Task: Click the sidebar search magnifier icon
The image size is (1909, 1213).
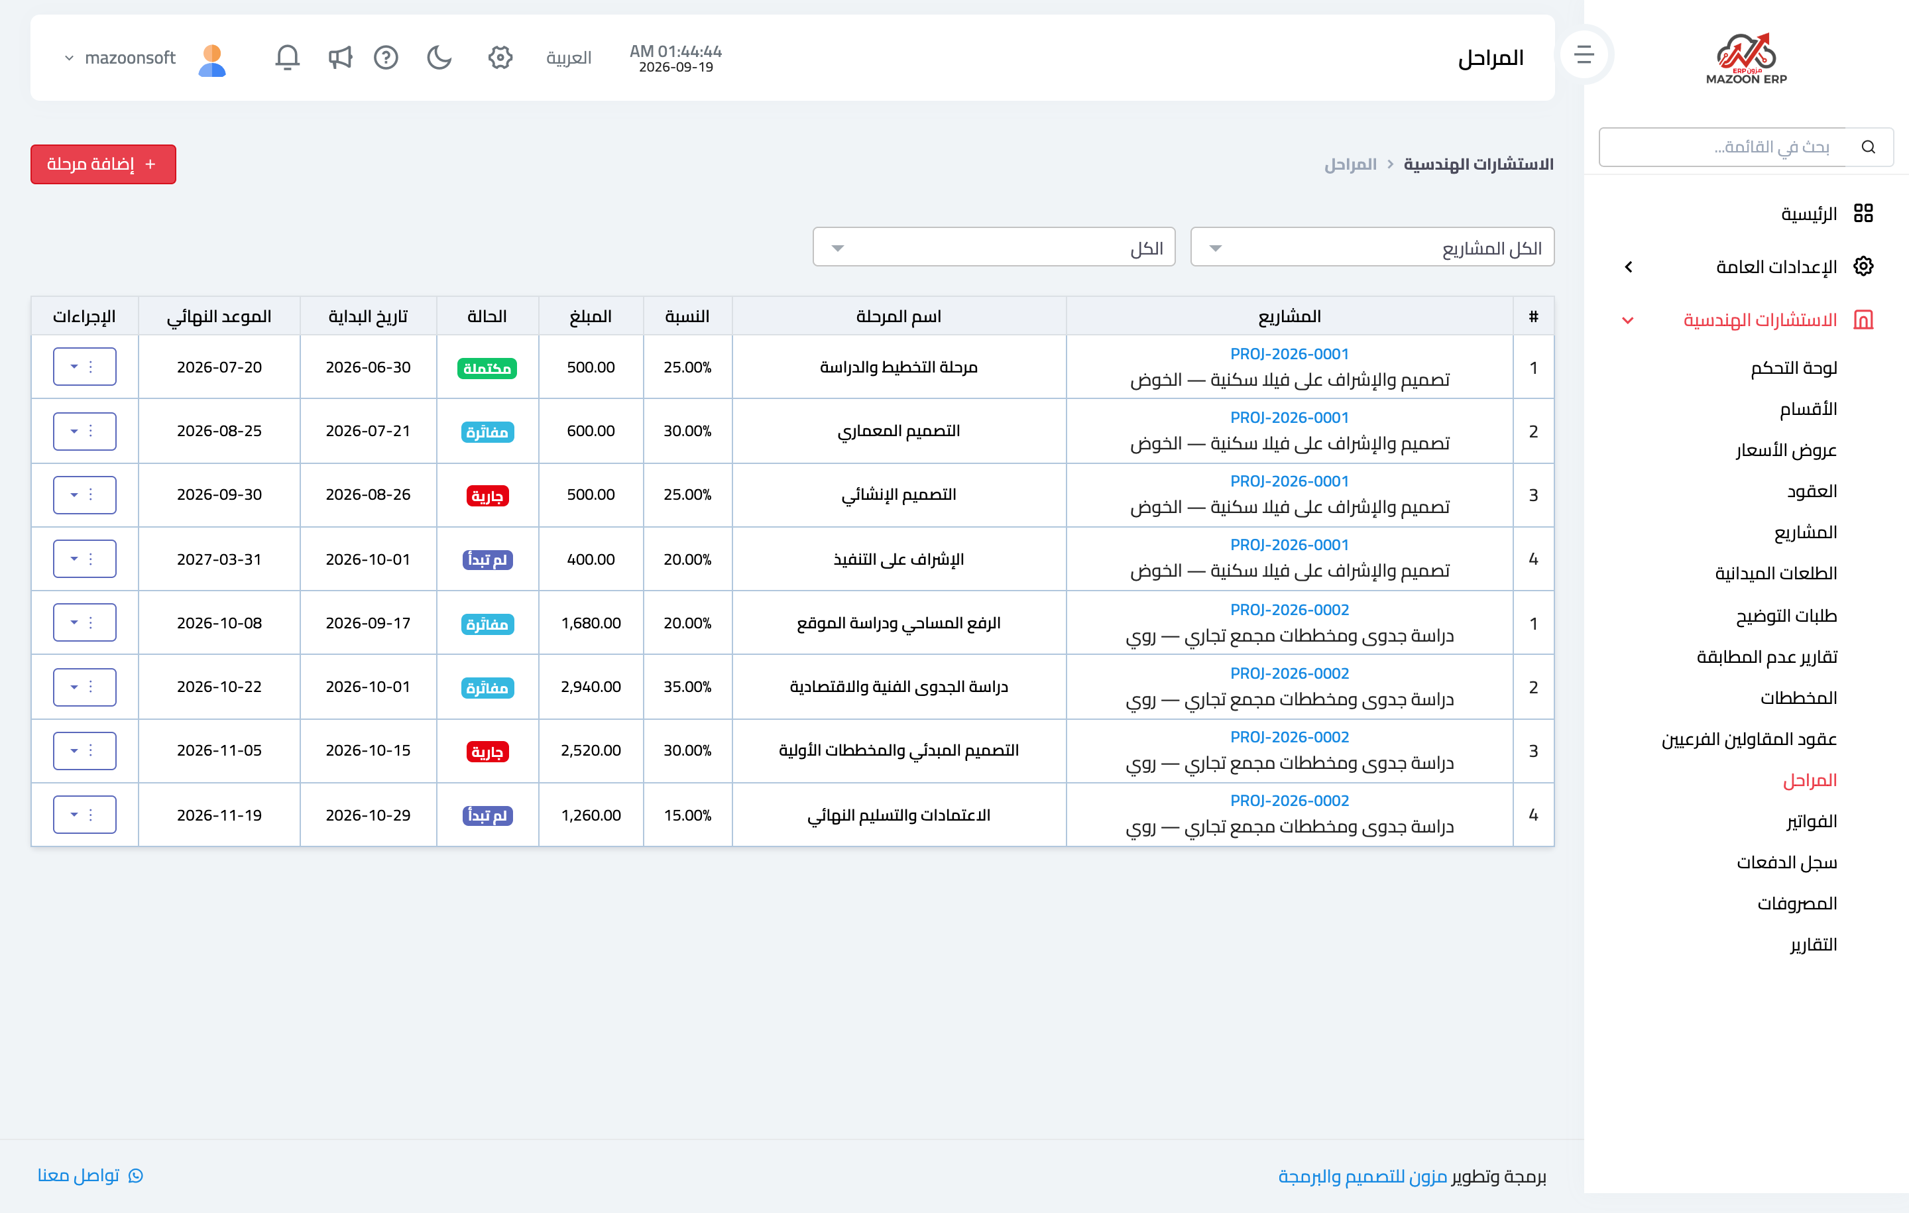Action: [1869, 146]
